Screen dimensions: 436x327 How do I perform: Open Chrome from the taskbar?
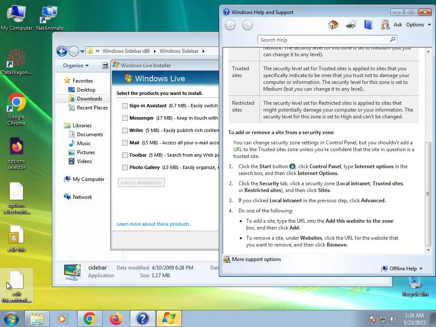(89, 318)
